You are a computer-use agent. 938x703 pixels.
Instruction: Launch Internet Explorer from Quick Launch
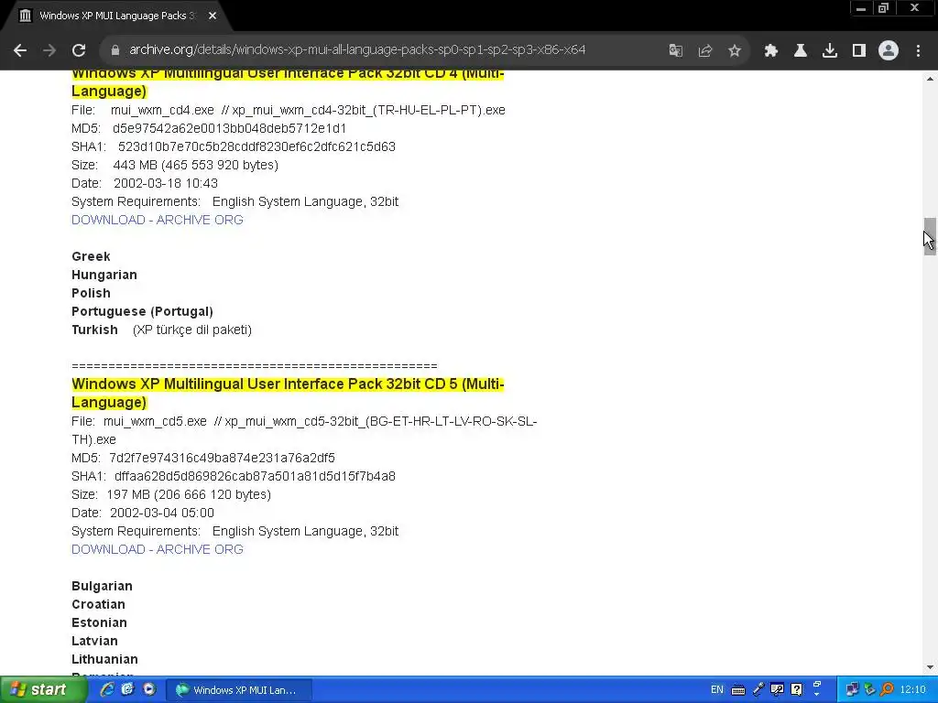click(x=107, y=689)
